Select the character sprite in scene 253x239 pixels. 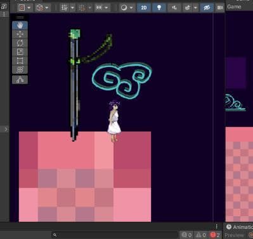tap(114, 121)
